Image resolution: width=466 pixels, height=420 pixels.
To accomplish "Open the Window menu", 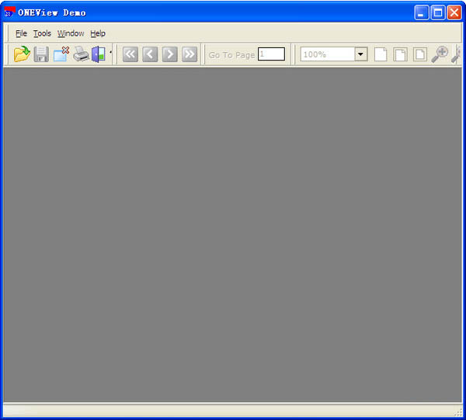I will (x=71, y=33).
